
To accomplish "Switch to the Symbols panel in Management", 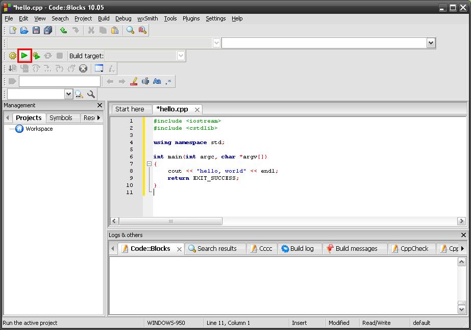I will pyautogui.click(x=62, y=117).
